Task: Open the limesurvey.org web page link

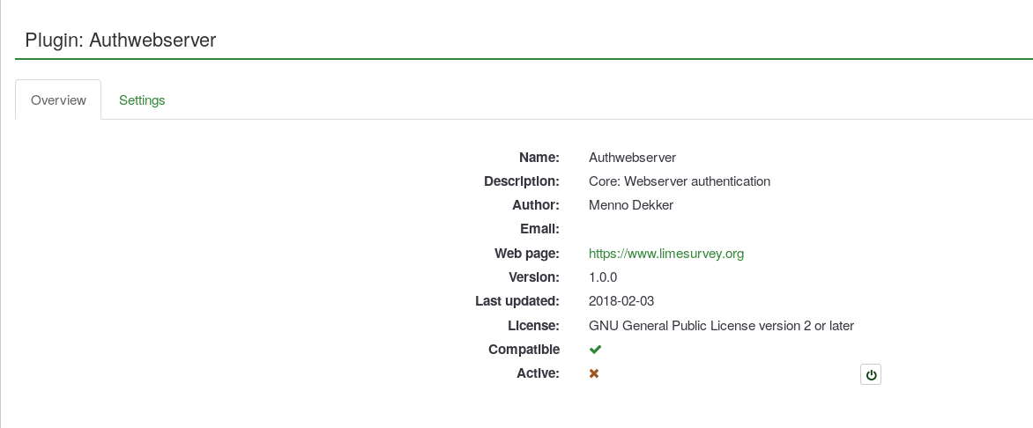Action: pos(665,254)
